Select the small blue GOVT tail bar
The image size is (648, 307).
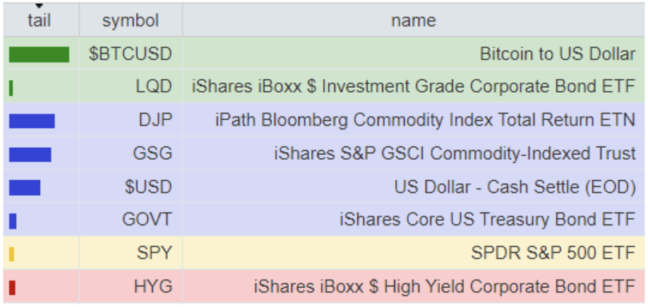pos(13,221)
